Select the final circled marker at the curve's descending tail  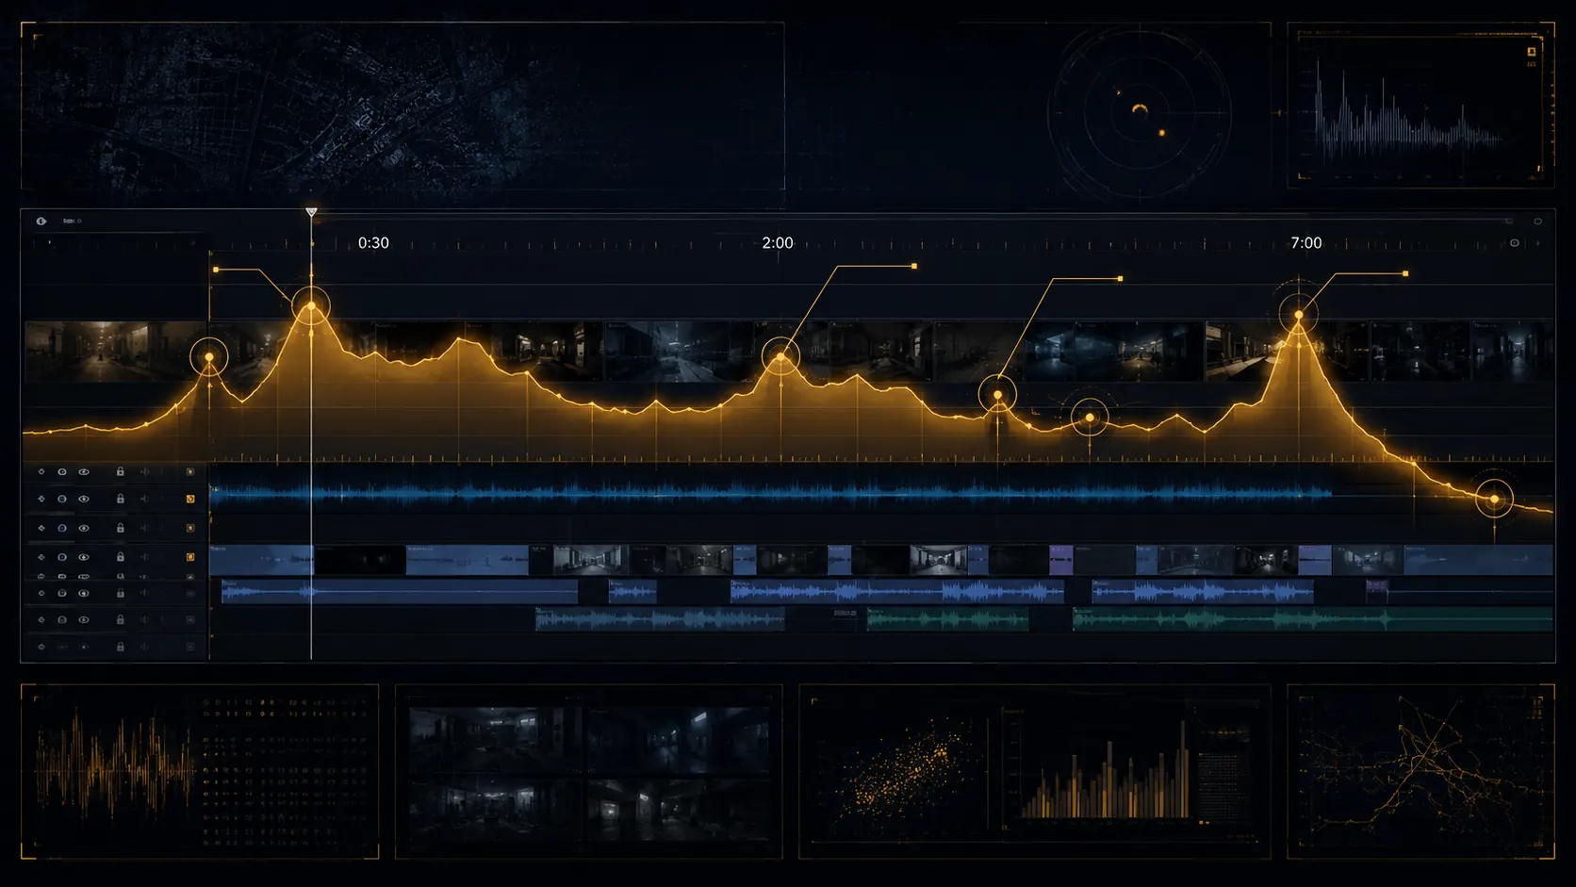click(x=1494, y=499)
